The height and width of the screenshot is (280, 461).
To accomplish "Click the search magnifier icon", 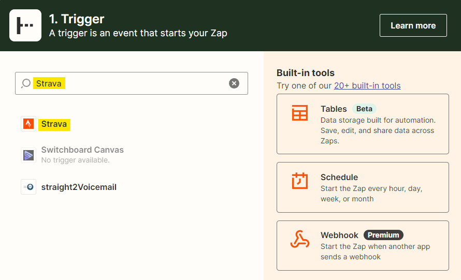I will point(26,83).
